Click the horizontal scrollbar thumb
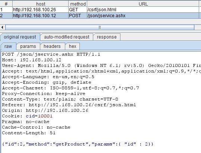 [100, 27]
